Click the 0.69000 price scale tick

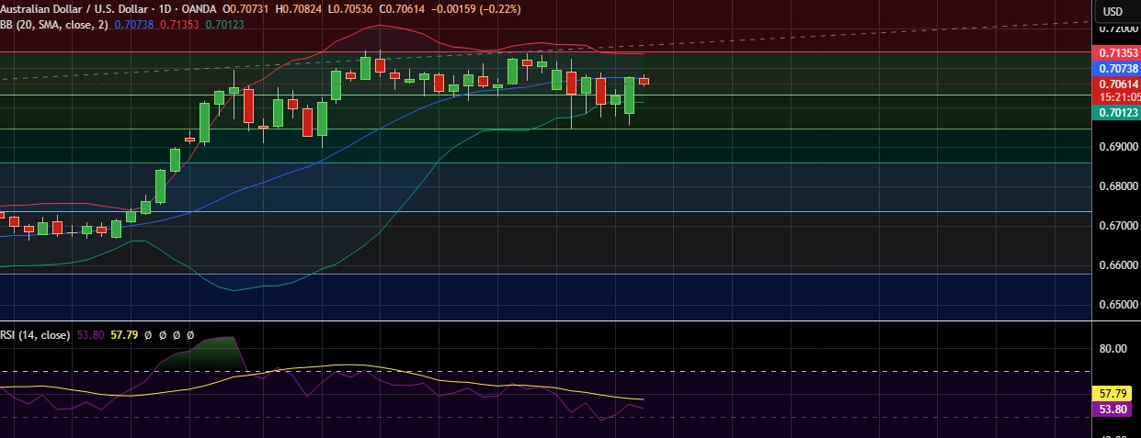[1120, 147]
